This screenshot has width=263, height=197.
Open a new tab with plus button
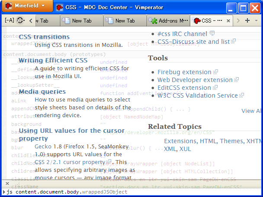click(247, 20)
